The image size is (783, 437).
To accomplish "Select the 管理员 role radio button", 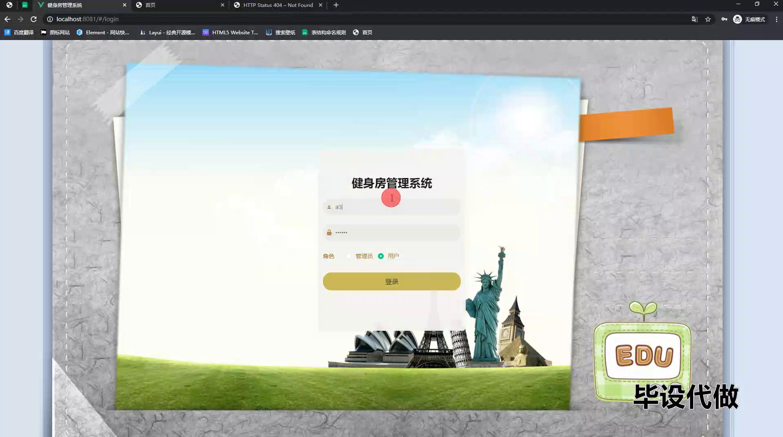I will click(349, 256).
